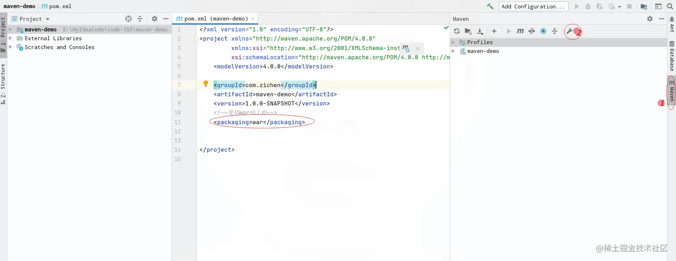Close the pom.xml editor tab
Image resolution: width=676 pixels, height=261 pixels.
tap(253, 19)
